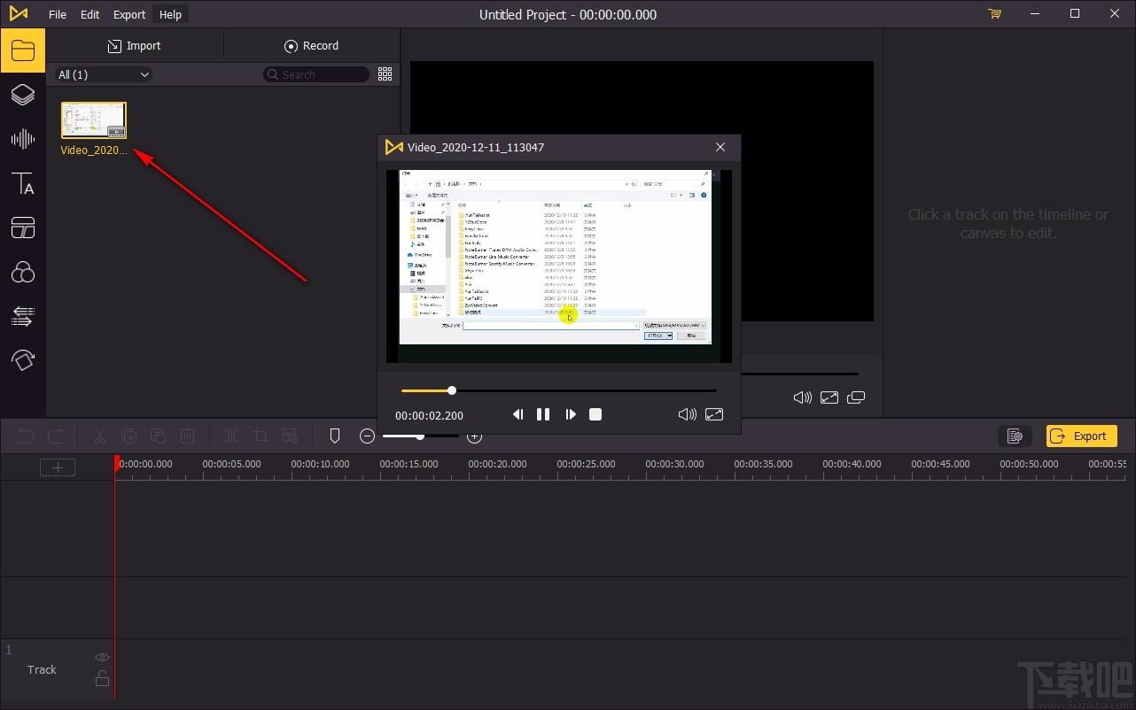
Task: Open the Help menu
Action: point(170,14)
